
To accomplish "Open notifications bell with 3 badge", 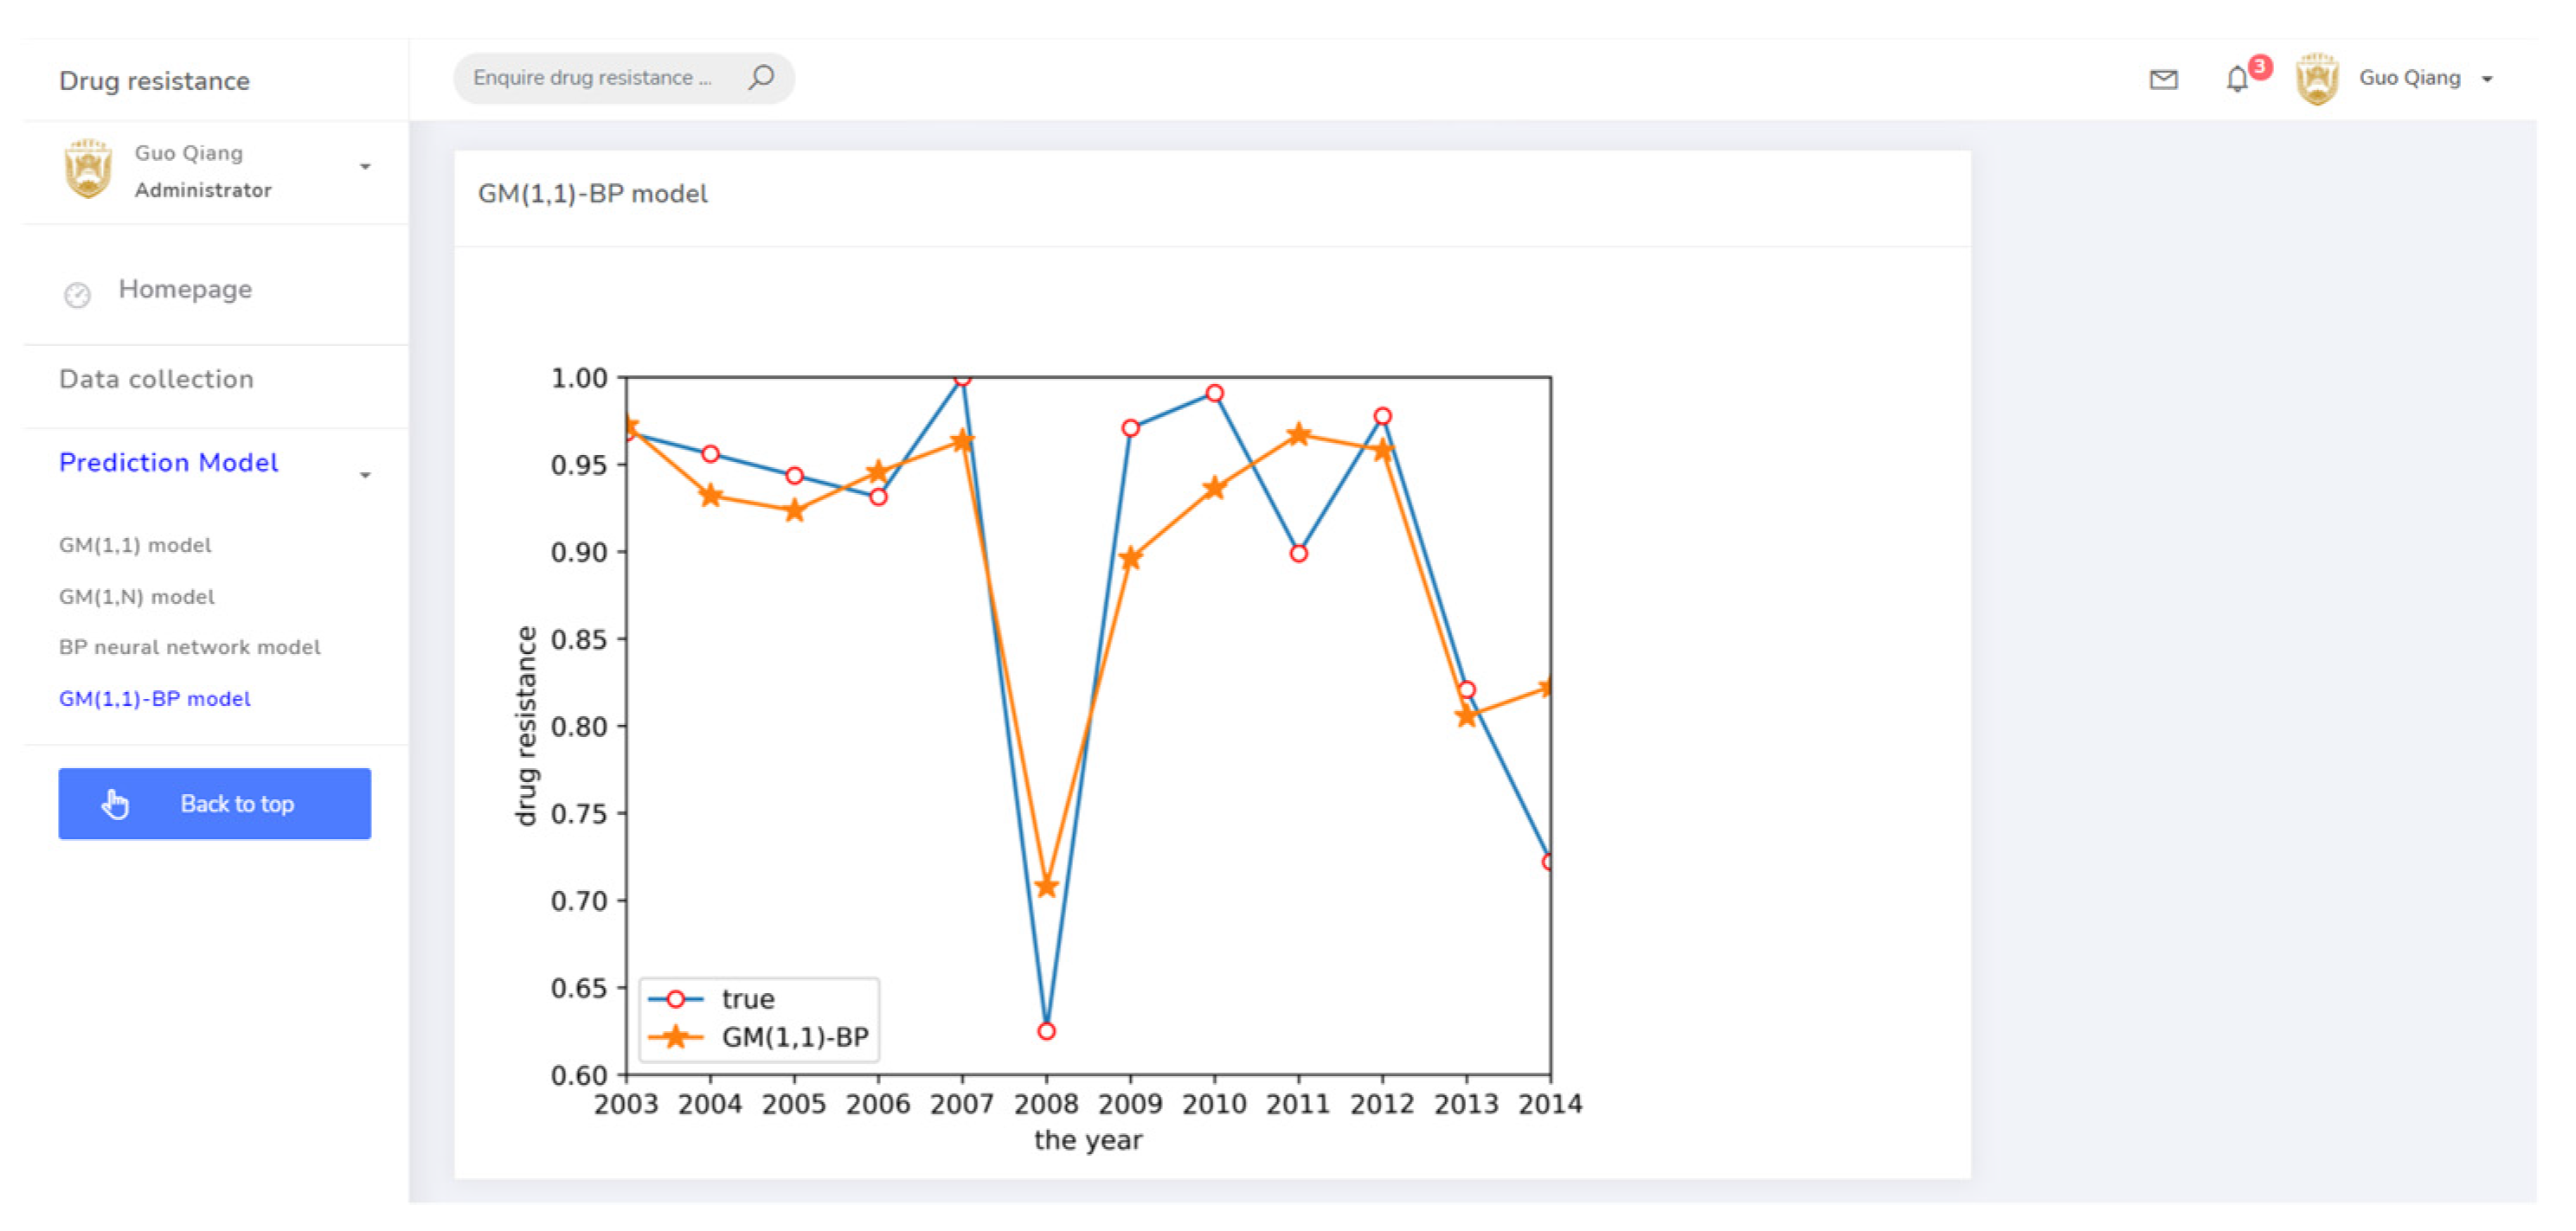I will (x=2237, y=79).
